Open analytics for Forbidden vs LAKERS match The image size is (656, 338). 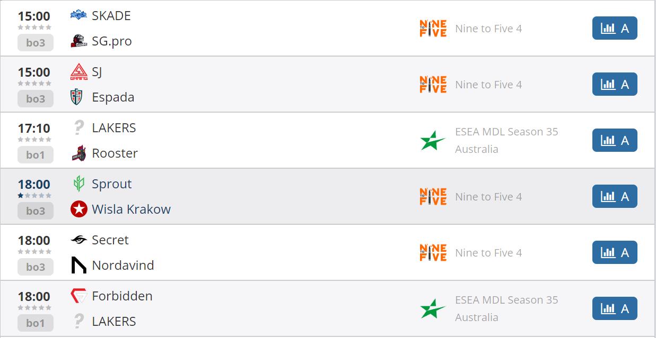click(614, 309)
